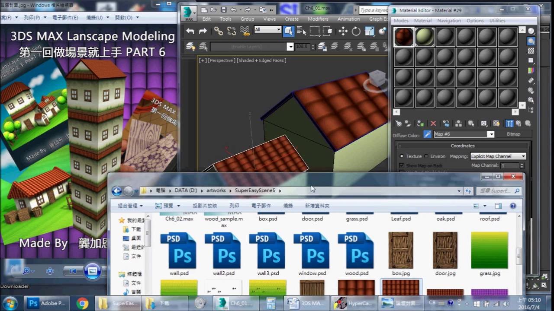
Task: Select the Select and Link chain tool
Action: click(x=219, y=31)
